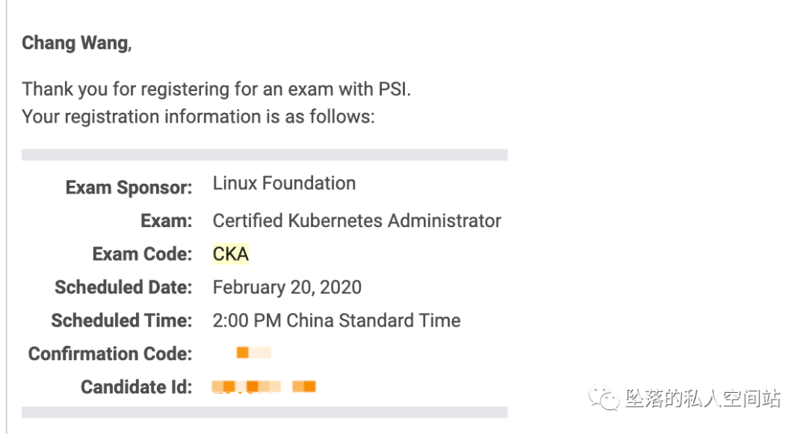Click the WeChat logo icon in watermark
Image resolution: width=807 pixels, height=434 pixels.
604,397
